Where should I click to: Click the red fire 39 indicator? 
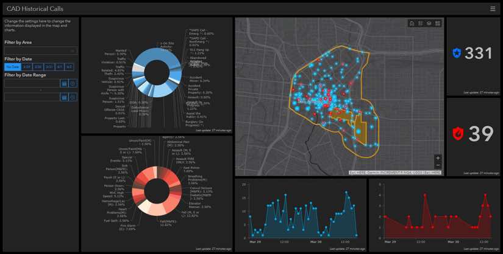pyautogui.click(x=473, y=134)
